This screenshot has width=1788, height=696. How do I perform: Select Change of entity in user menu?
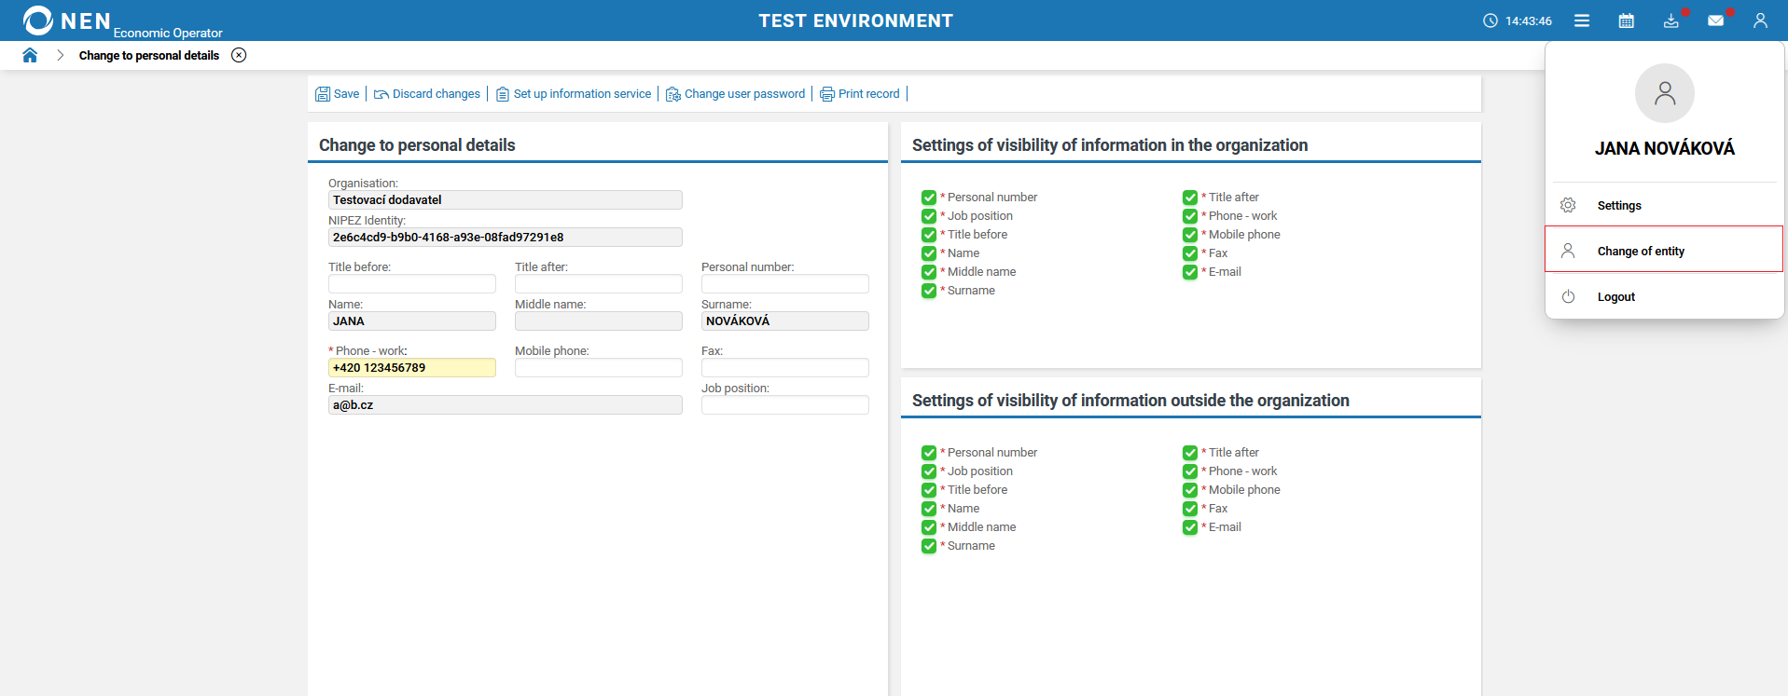click(1665, 251)
